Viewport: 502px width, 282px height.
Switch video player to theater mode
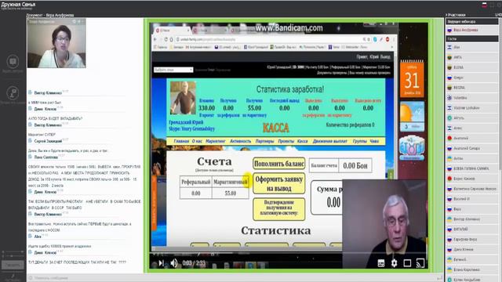(x=407, y=263)
